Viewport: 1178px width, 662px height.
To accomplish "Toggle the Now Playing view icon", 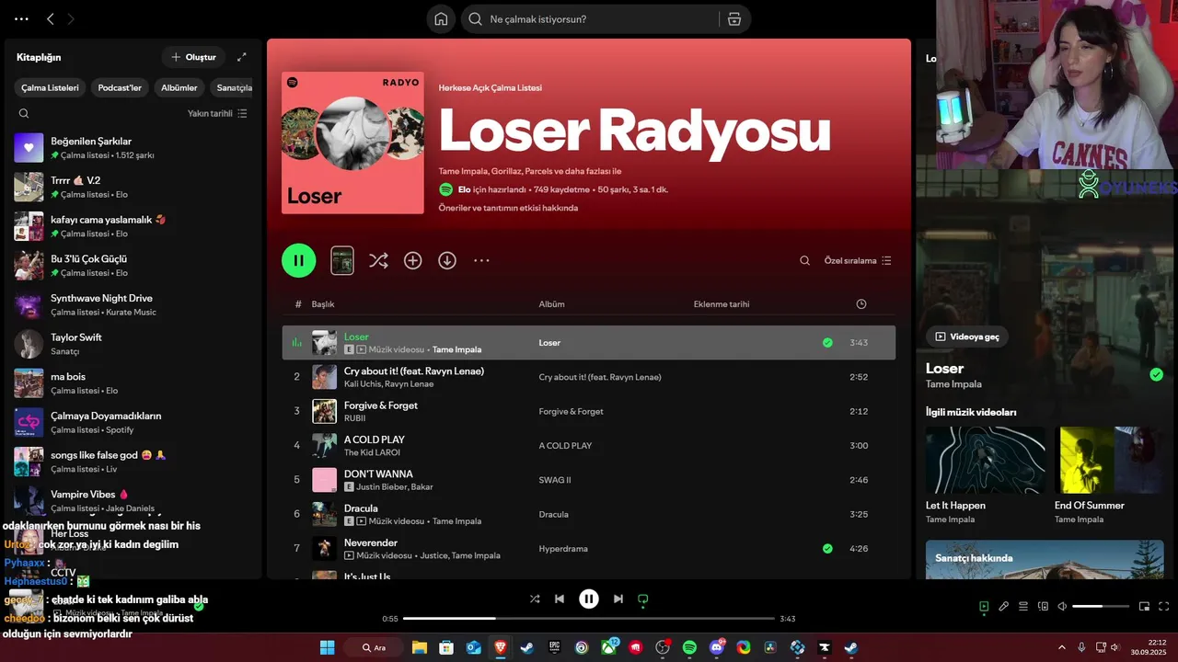I will tap(984, 606).
